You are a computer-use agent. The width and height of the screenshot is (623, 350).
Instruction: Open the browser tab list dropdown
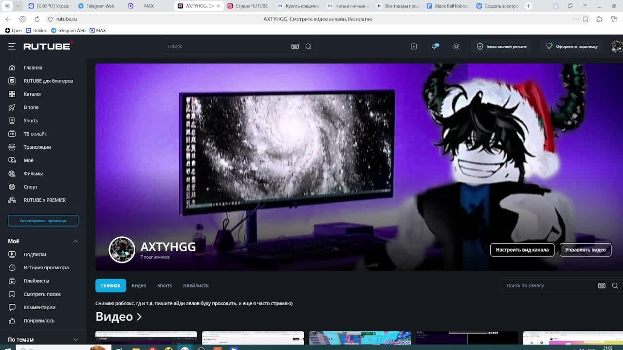pos(18,6)
